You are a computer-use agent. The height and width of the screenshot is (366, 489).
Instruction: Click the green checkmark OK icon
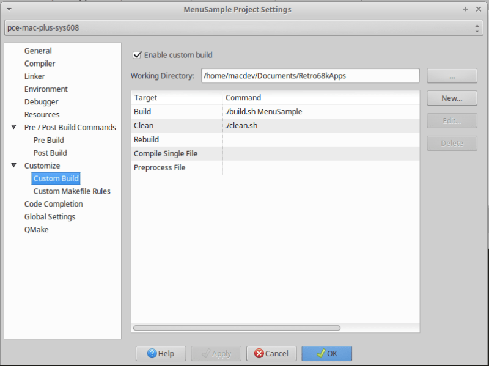point(320,353)
